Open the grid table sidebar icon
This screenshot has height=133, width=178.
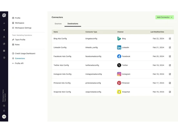[4, 51]
